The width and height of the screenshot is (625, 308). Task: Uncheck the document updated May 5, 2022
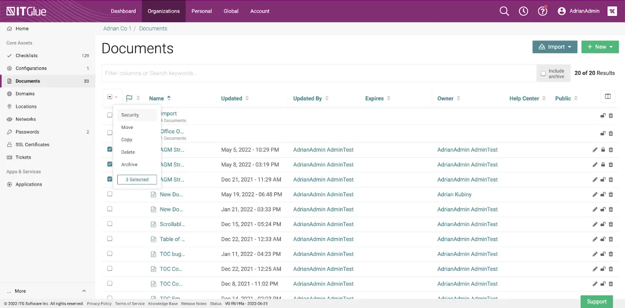(x=110, y=149)
